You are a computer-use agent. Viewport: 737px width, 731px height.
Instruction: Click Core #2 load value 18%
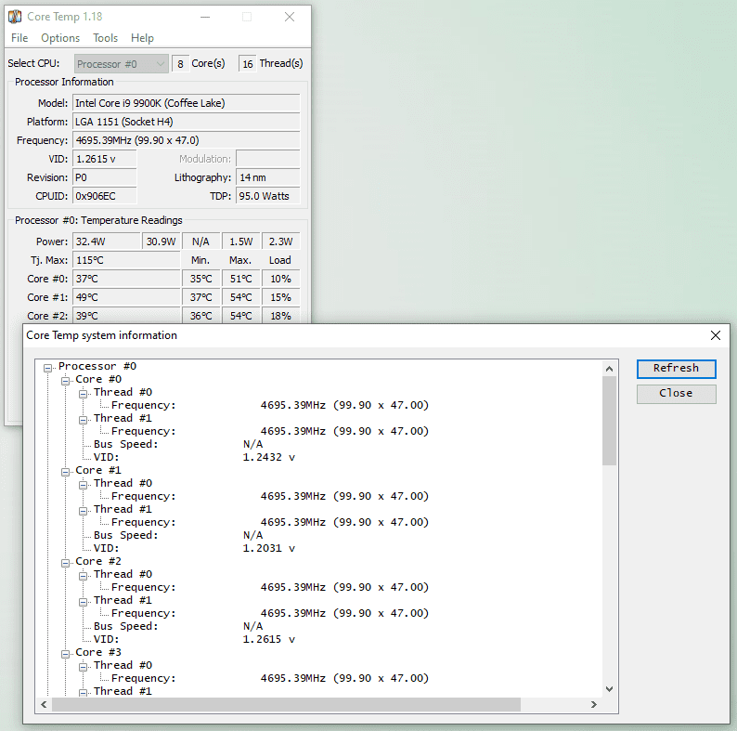click(x=280, y=316)
